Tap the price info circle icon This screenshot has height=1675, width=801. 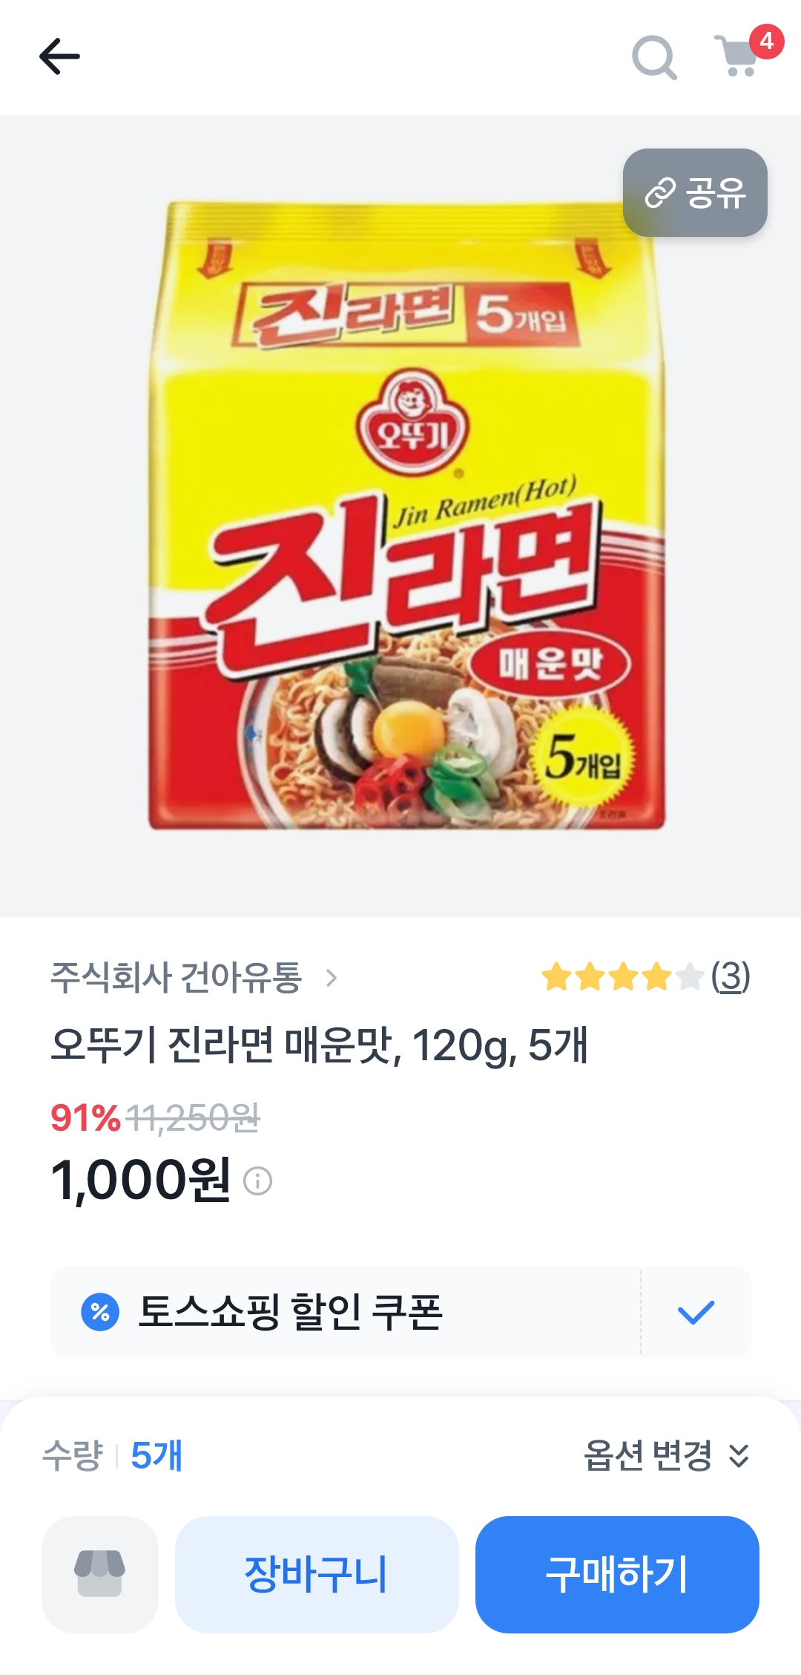258,1181
